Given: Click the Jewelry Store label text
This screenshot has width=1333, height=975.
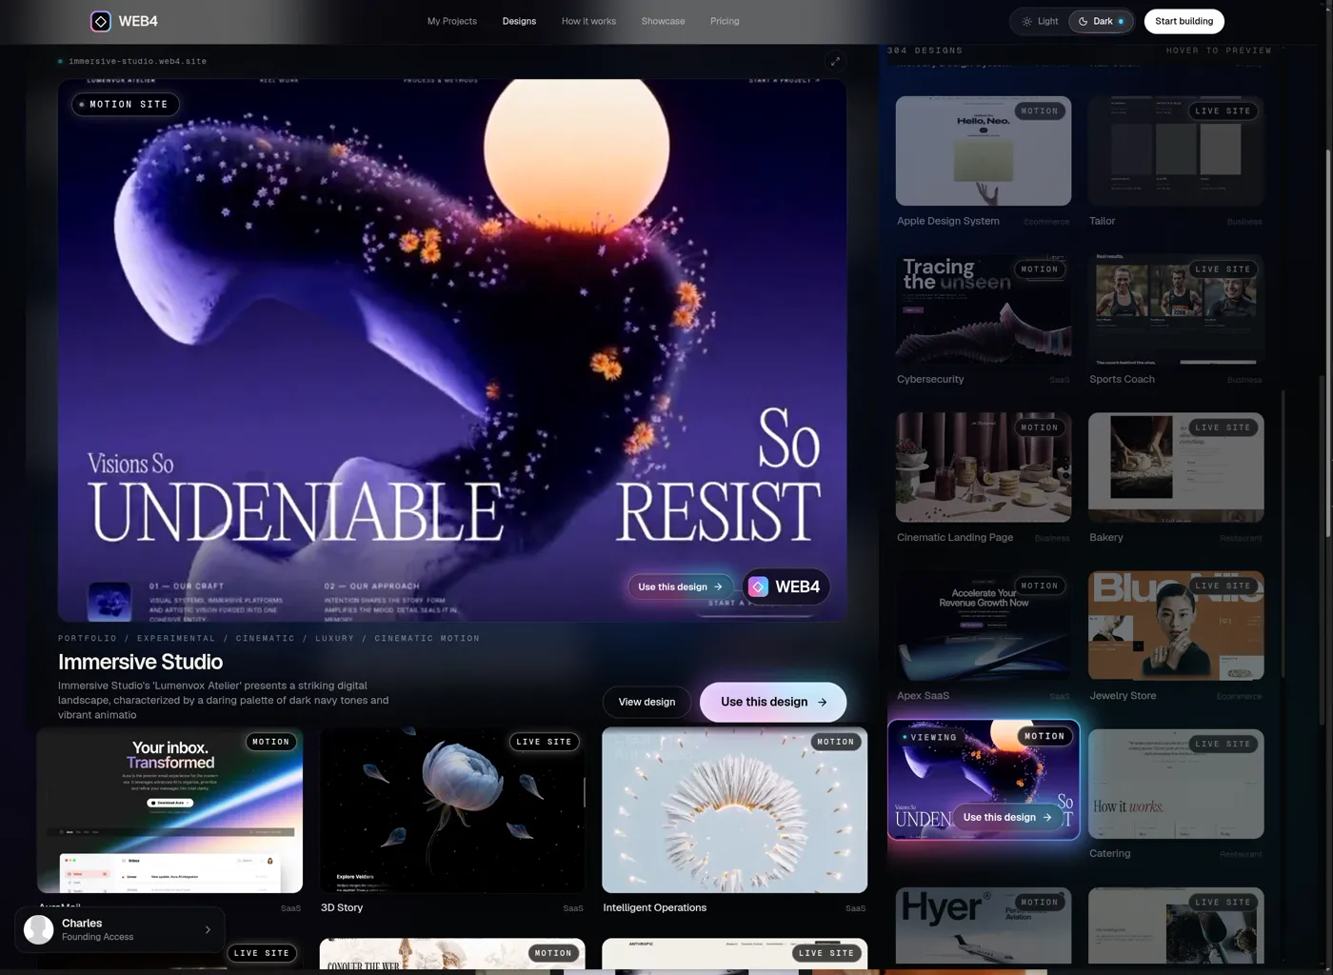Looking at the screenshot, I should pos(1123,696).
